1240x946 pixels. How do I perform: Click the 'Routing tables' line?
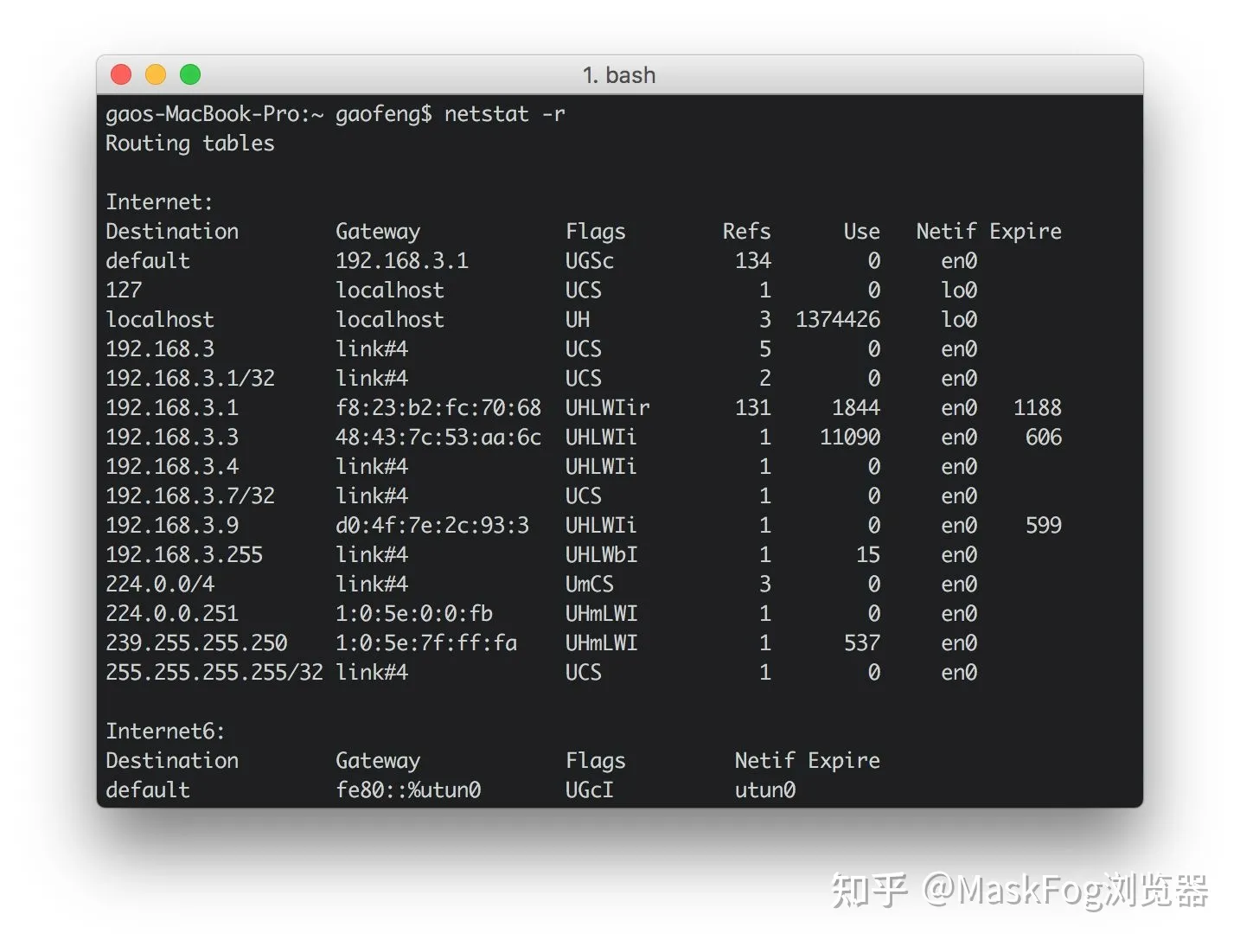point(190,144)
